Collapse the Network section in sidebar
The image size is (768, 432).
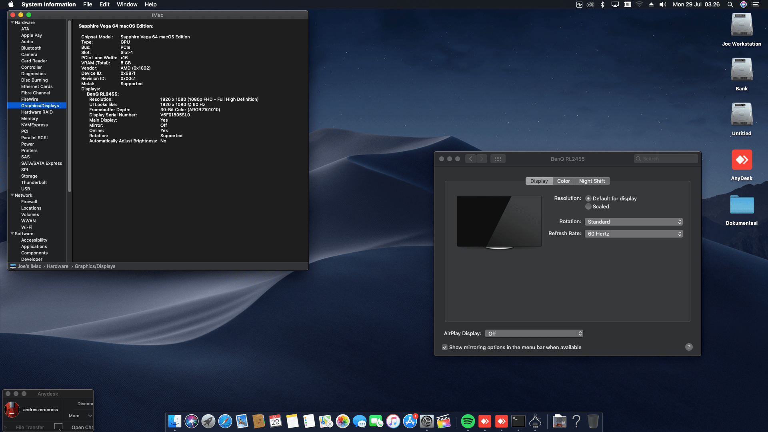click(12, 195)
